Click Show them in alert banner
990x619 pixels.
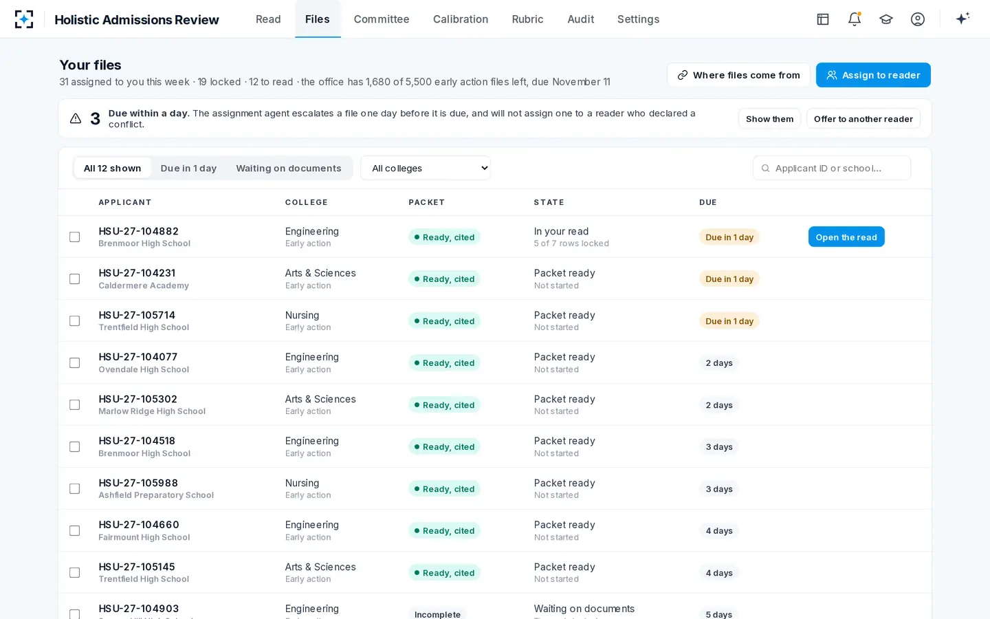[769, 119]
